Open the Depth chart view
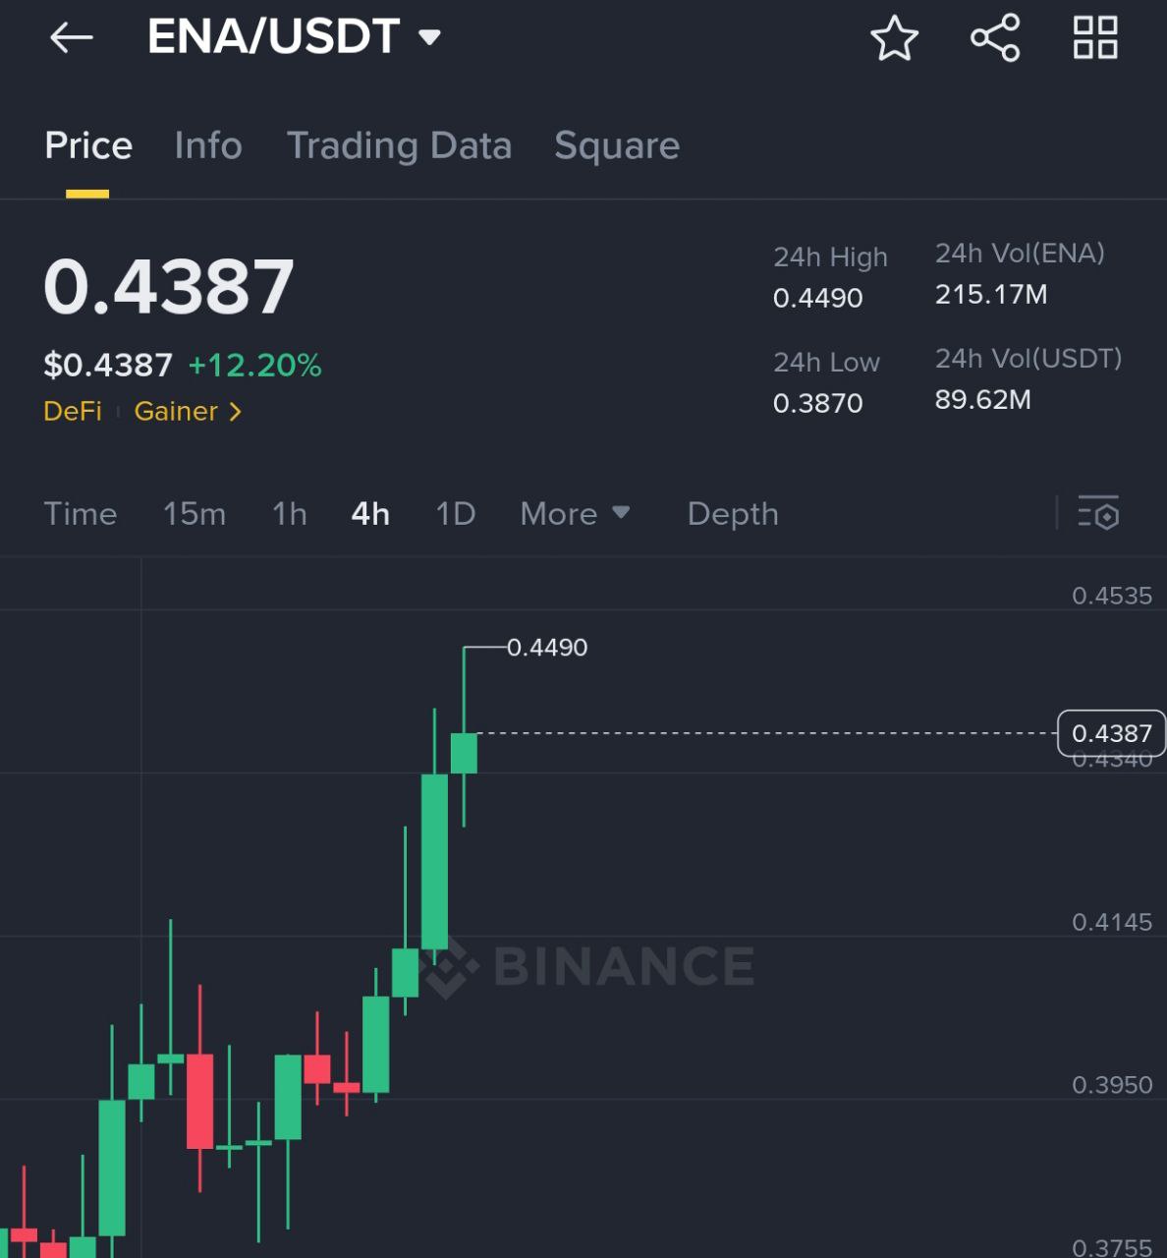 coord(733,513)
